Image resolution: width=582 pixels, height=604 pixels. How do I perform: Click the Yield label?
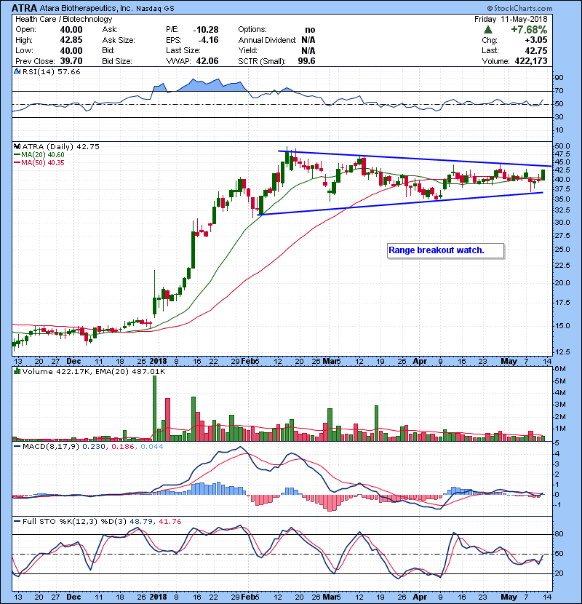pos(247,50)
